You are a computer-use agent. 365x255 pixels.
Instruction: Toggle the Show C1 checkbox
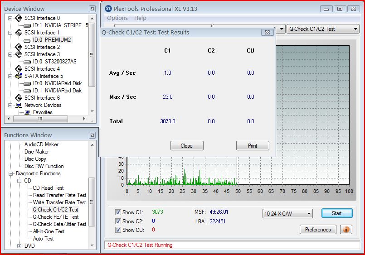coord(118,212)
